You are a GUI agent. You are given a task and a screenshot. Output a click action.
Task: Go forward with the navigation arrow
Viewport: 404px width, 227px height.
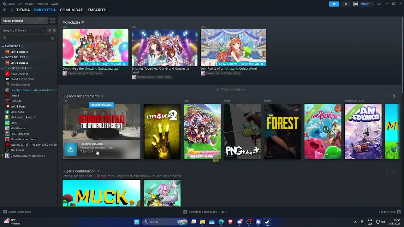[x=12, y=10]
